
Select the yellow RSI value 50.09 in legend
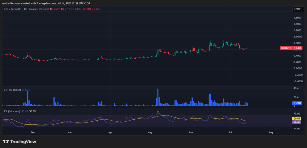[x=32, y=111]
